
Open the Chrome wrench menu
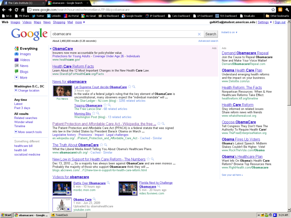287,10
